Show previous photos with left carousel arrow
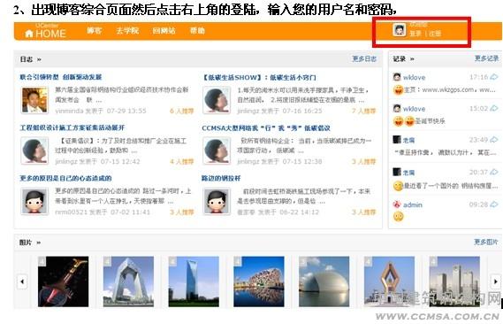The image size is (503, 324). click(22, 282)
